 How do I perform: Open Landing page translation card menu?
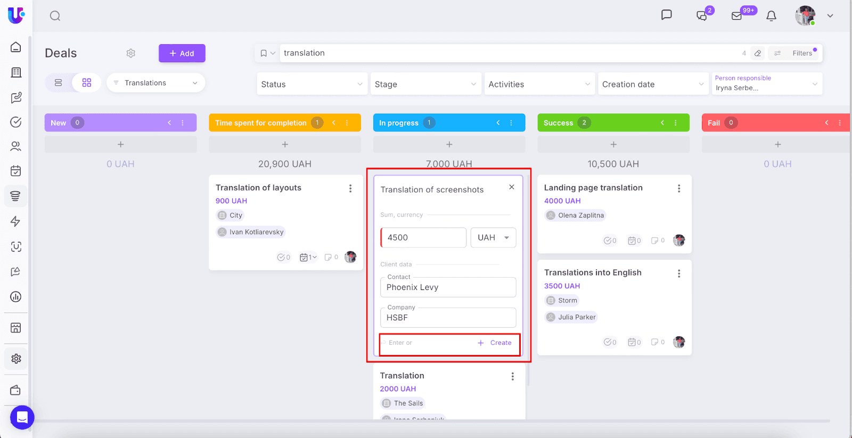[x=679, y=188]
